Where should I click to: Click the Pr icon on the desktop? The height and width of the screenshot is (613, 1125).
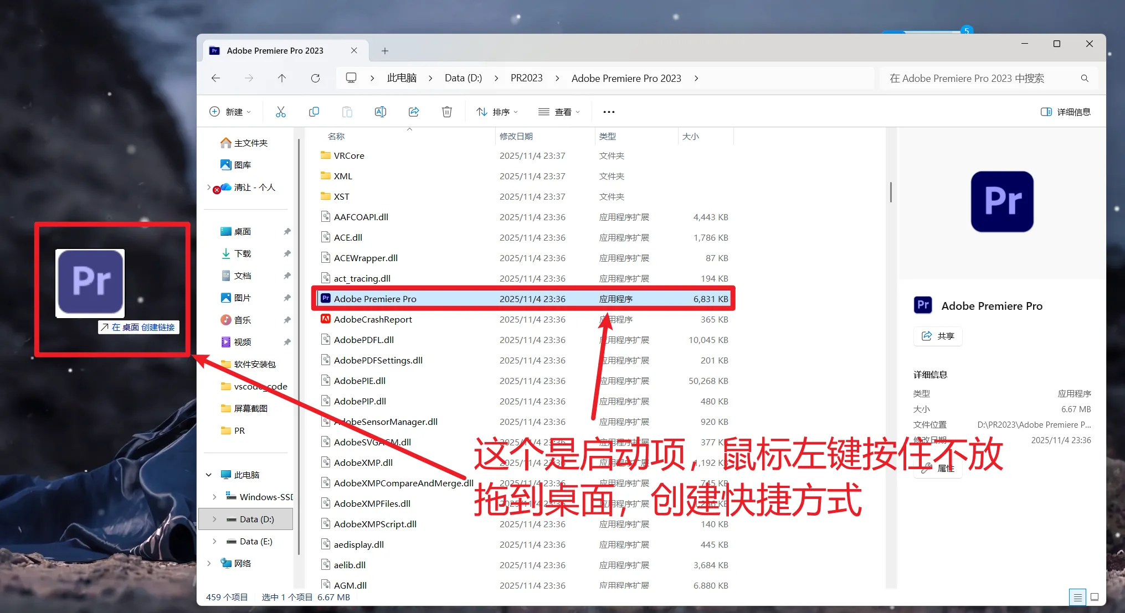(x=90, y=283)
